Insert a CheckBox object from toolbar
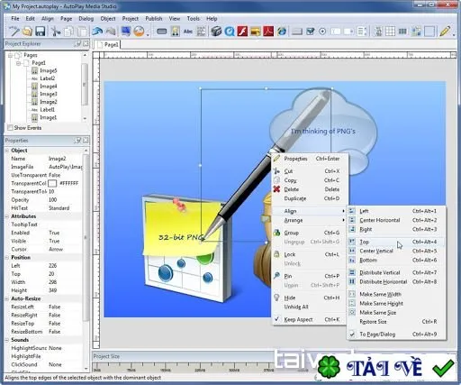Image resolution: width=461 pixels, height=385 pixels. tap(310, 32)
